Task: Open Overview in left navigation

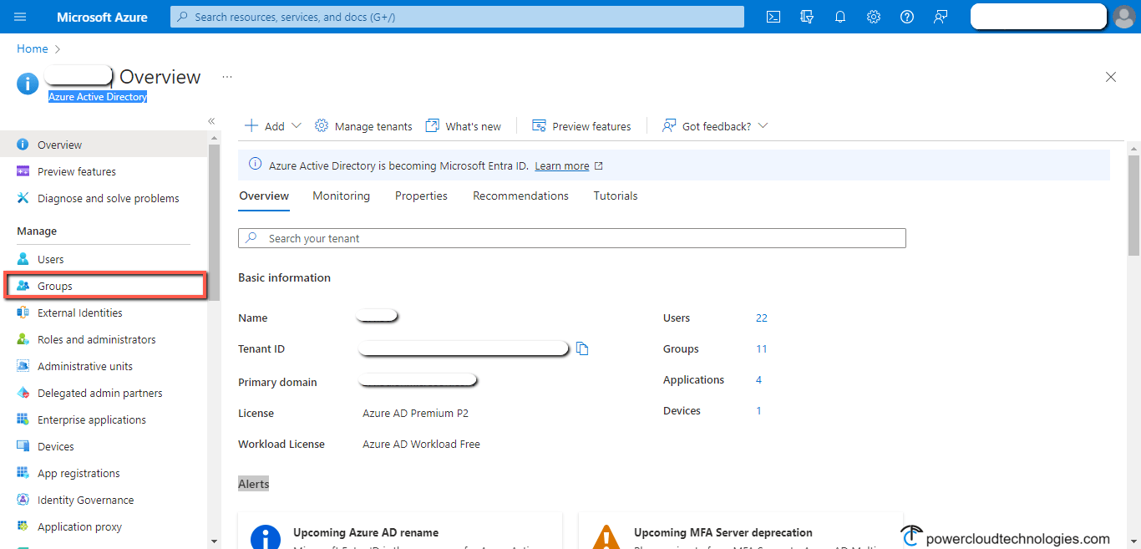Action: tap(104, 145)
